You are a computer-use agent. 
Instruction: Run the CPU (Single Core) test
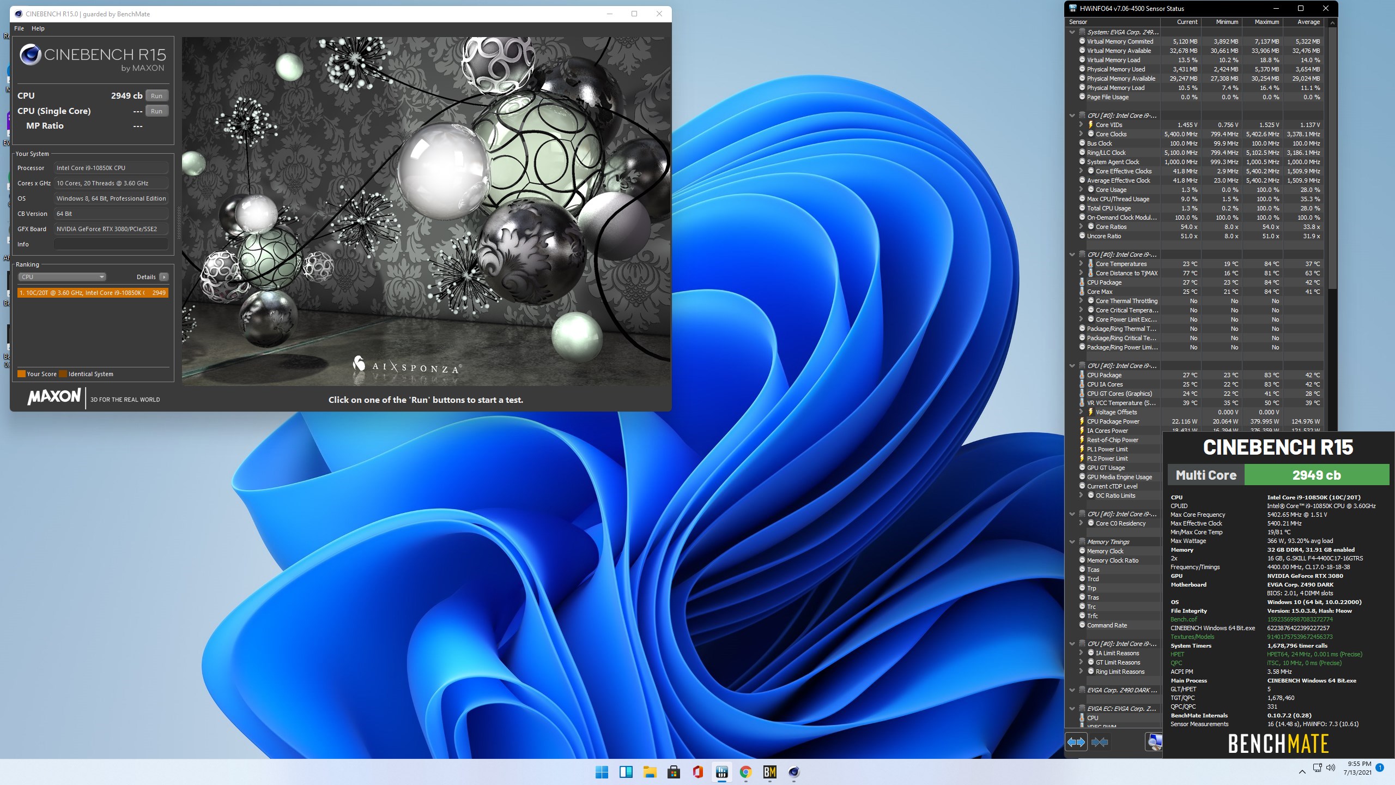[156, 111]
